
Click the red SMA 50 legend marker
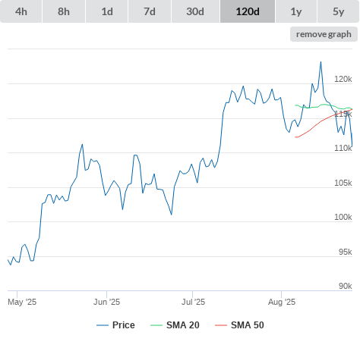[x=221, y=325]
